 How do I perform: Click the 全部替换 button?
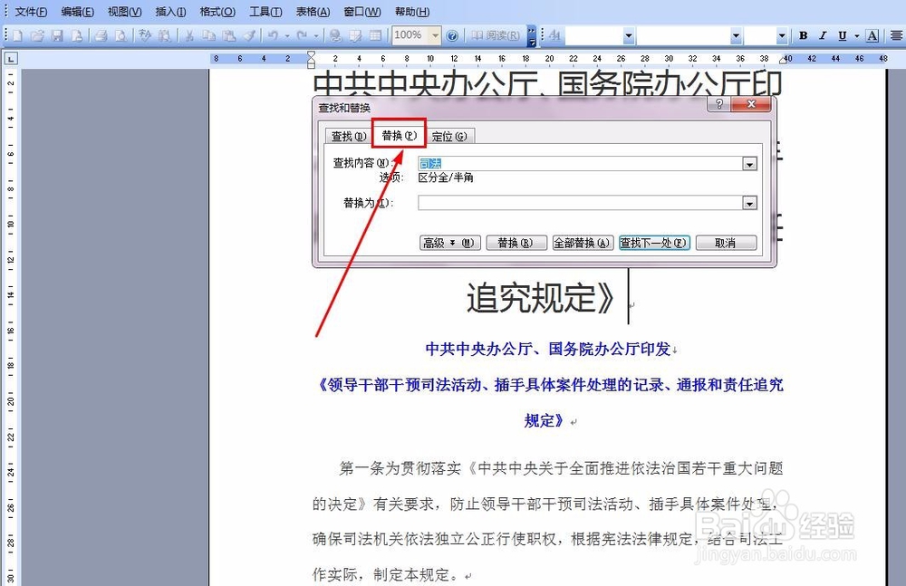coord(583,243)
